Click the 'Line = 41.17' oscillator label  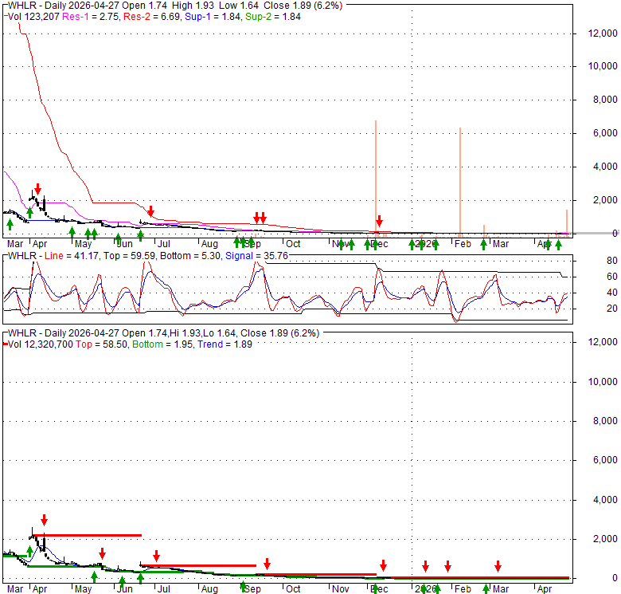point(72,256)
